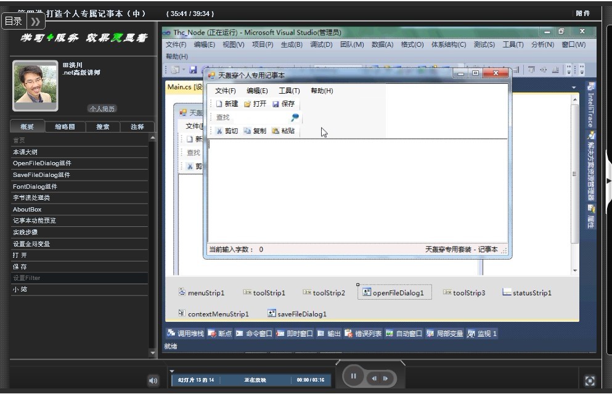Select the AboutBox outline entry
Screen dimensions: 612x394
(x=80, y=209)
